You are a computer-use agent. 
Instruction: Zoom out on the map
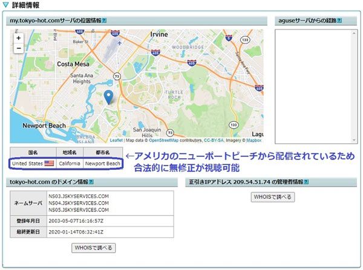coord(19,48)
